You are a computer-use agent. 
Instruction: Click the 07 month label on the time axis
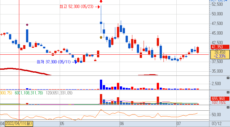179,124
